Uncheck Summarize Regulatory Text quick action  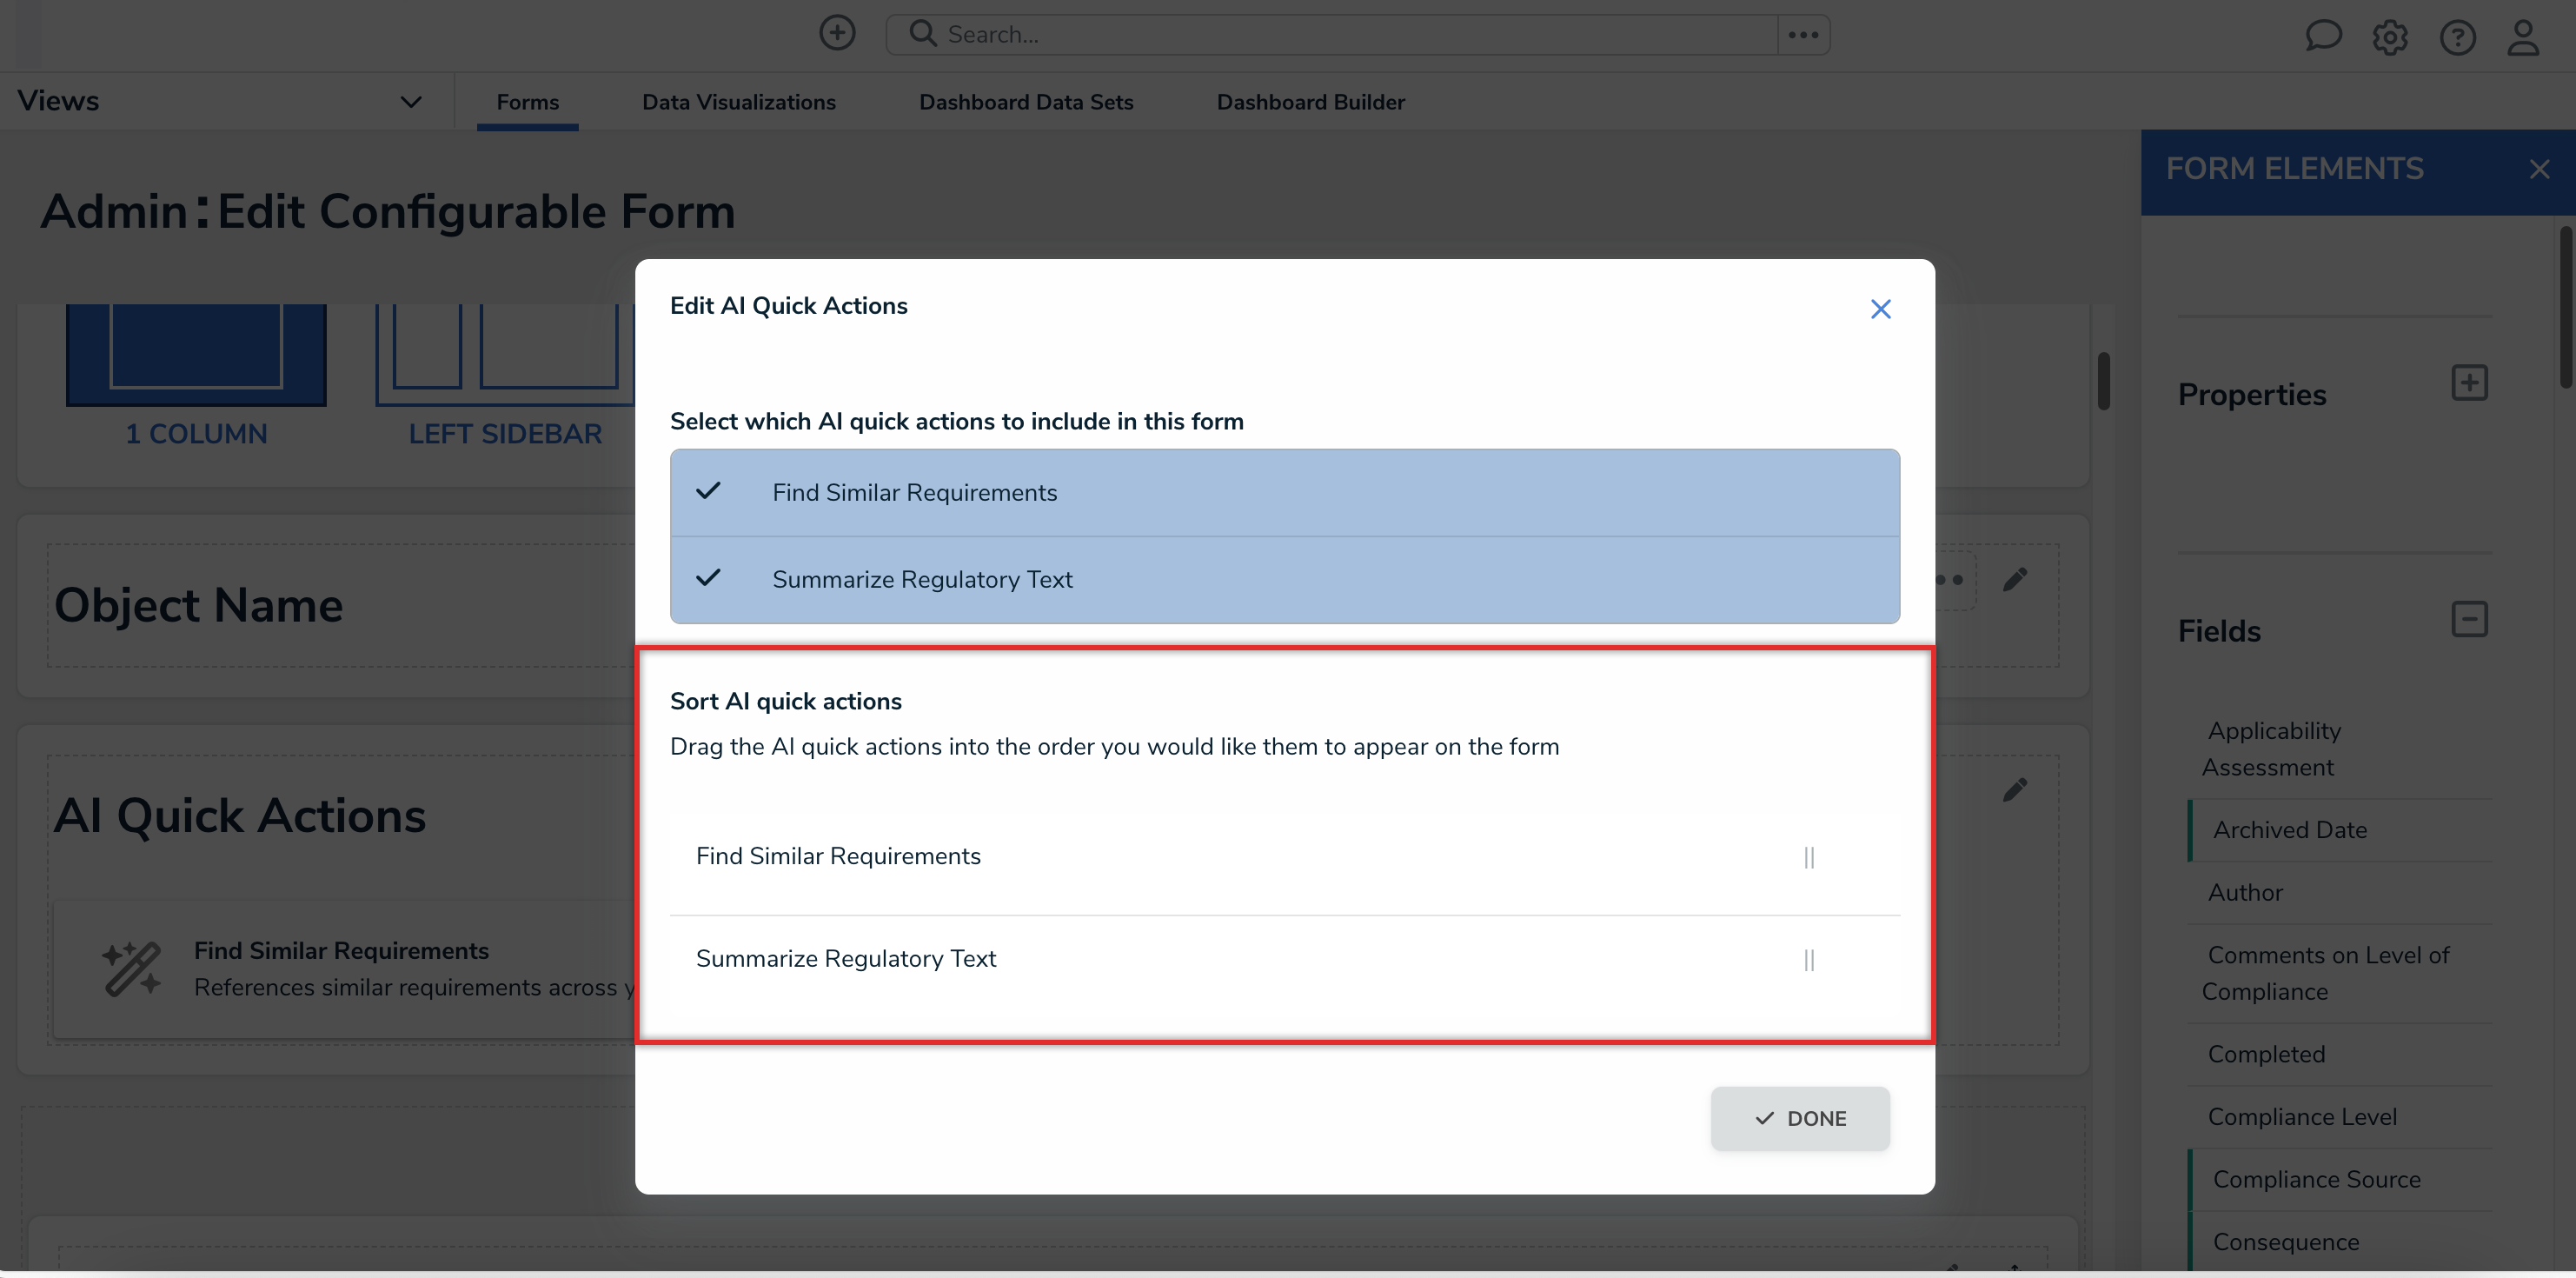point(709,579)
